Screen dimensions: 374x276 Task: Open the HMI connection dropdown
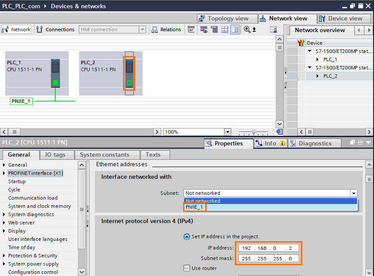coord(142,30)
